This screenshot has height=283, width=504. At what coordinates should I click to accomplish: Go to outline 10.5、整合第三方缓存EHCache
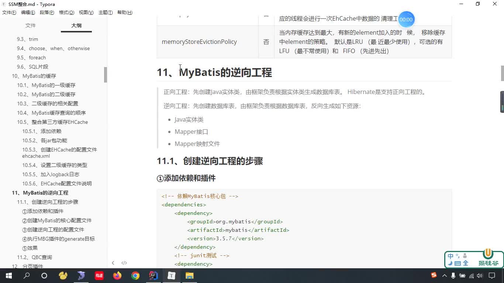[x=52, y=122]
